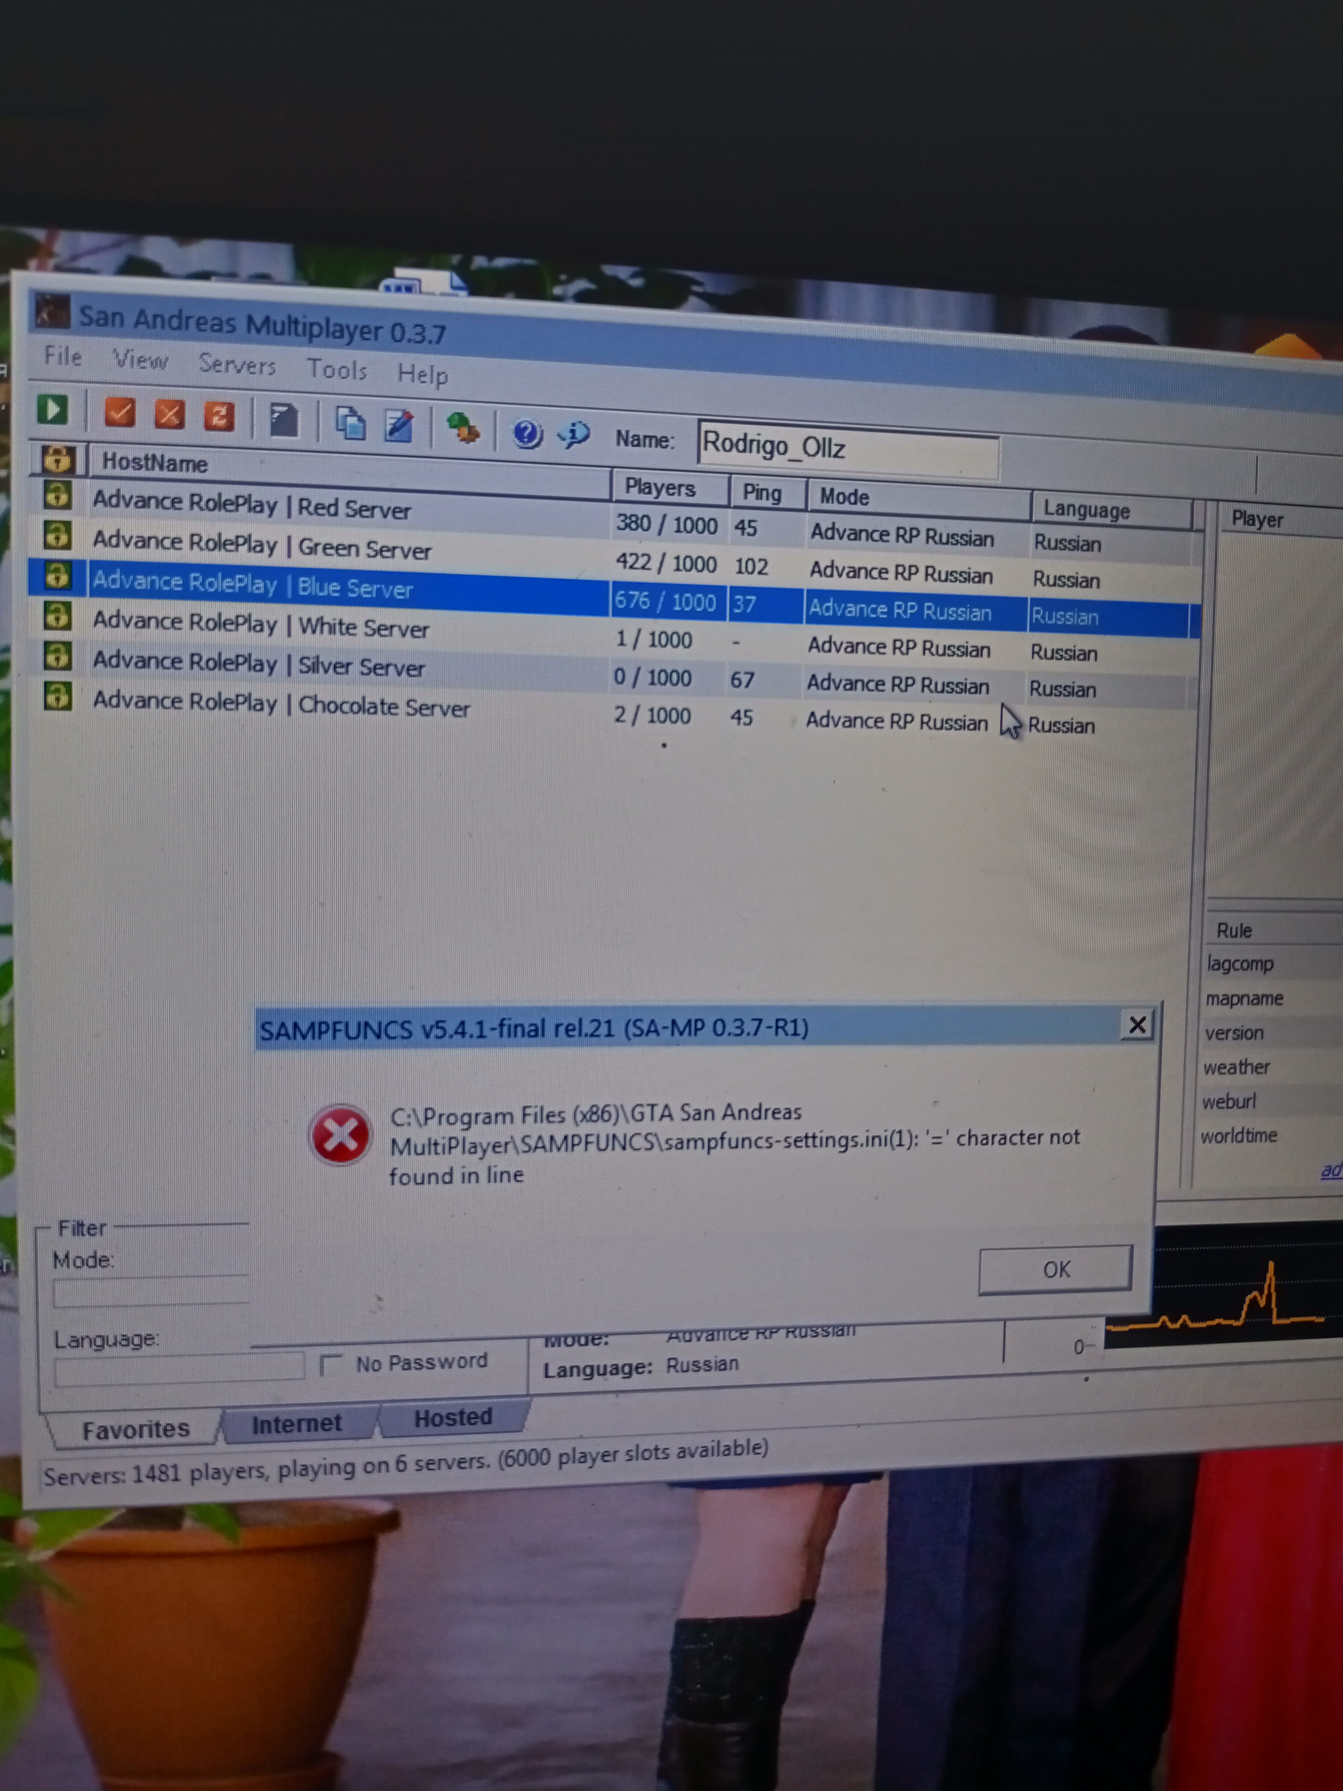Click the Master List page icon

pyautogui.click(x=283, y=420)
